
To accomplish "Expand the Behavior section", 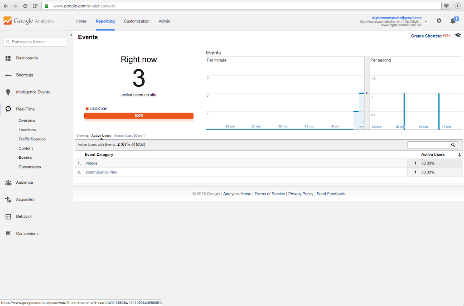I will [24, 216].
